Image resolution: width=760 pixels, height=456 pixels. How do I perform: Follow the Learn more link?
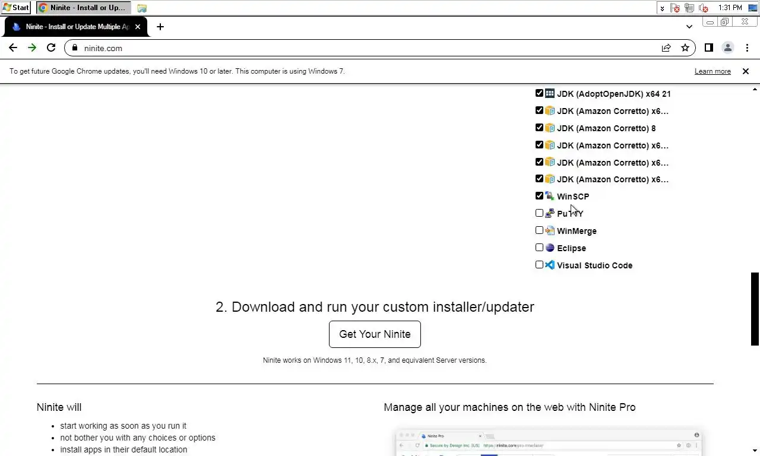click(x=712, y=71)
